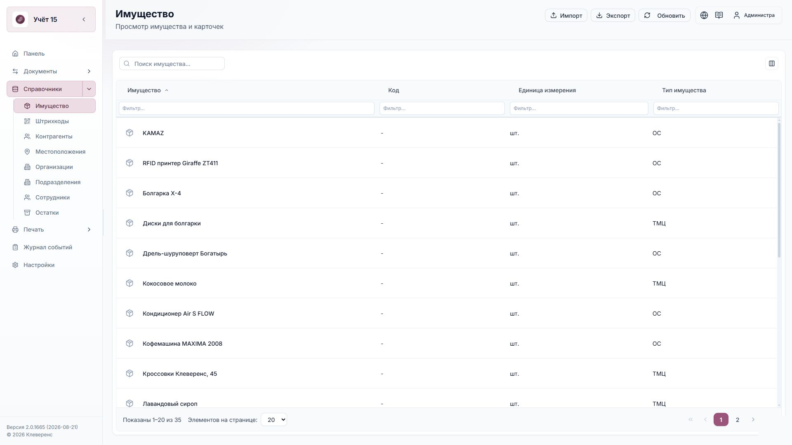Go to next page arrow in pagination

(753, 419)
